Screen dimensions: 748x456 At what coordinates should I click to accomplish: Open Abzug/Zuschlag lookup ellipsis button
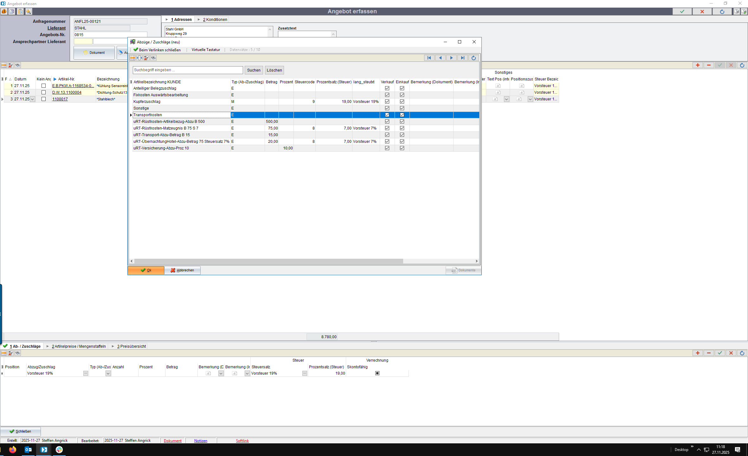click(x=86, y=374)
